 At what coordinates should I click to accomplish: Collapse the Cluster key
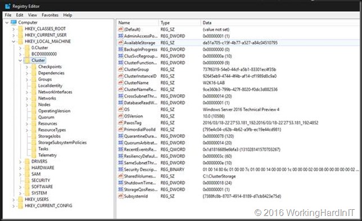[x=20, y=61]
